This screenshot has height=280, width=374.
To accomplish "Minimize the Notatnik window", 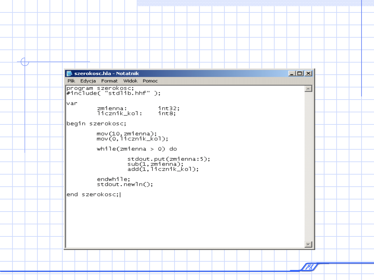I will [x=292, y=73].
